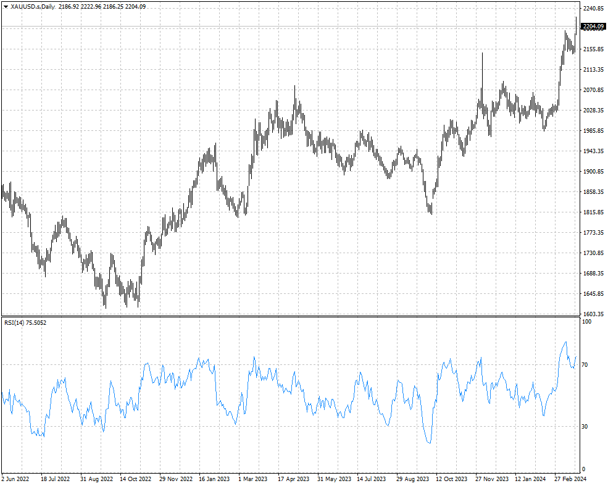Image resolution: width=608 pixels, height=486 pixels.
Task: Click the 2 Jun 2022 date label
Action: (15, 479)
